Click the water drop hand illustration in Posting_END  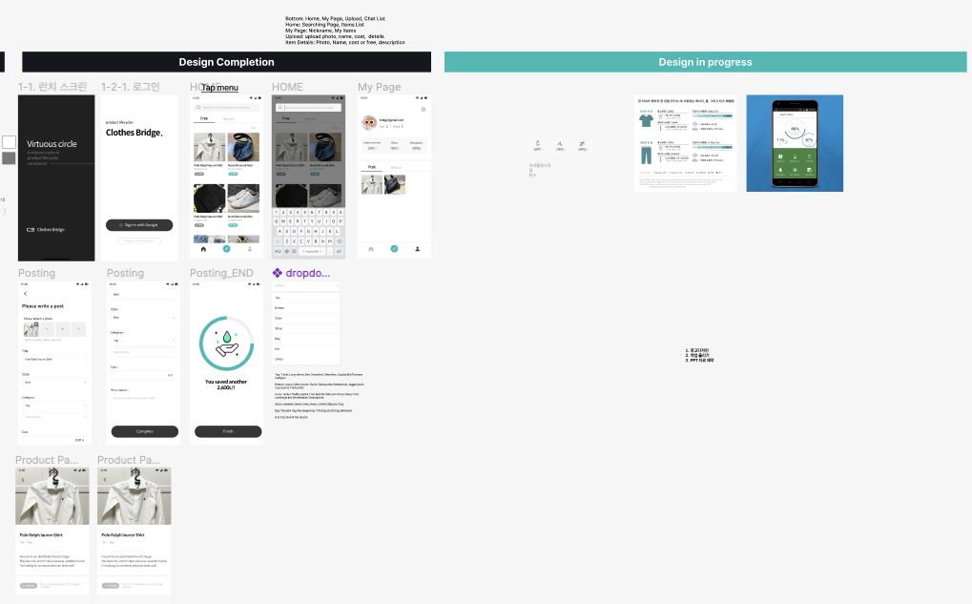tap(226, 344)
